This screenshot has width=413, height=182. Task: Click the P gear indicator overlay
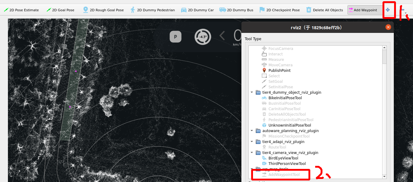coord(176,37)
